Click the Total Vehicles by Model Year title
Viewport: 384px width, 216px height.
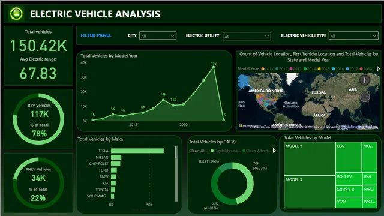click(109, 56)
